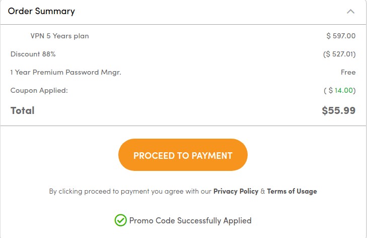Click the $ 597.00 plan price
The image size is (367, 238).
coord(341,36)
